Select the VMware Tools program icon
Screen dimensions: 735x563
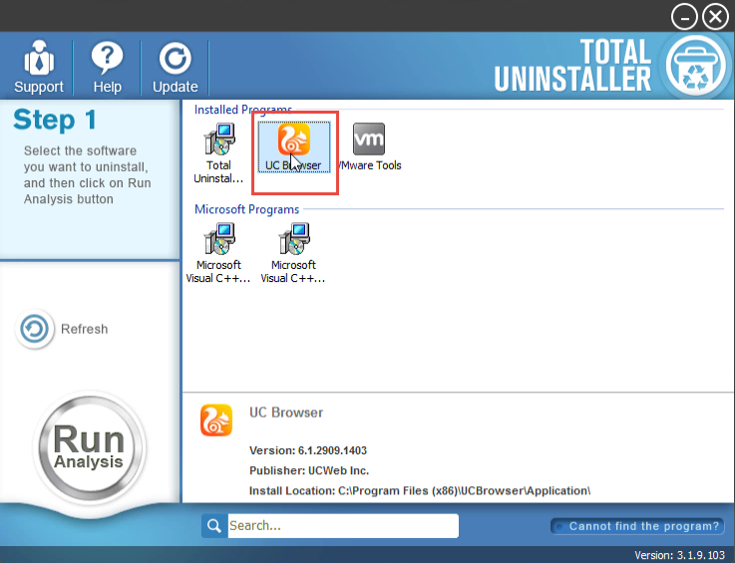click(x=369, y=147)
